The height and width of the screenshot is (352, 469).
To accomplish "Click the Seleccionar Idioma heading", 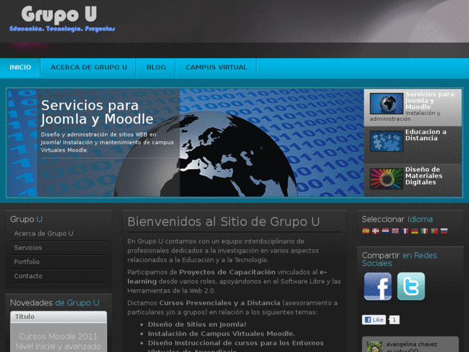I will click(x=397, y=220).
